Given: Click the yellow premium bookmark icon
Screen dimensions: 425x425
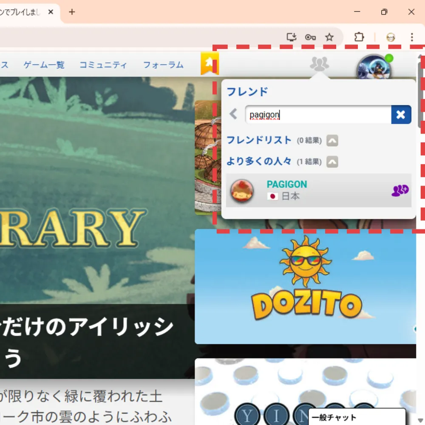Looking at the screenshot, I should (x=209, y=63).
